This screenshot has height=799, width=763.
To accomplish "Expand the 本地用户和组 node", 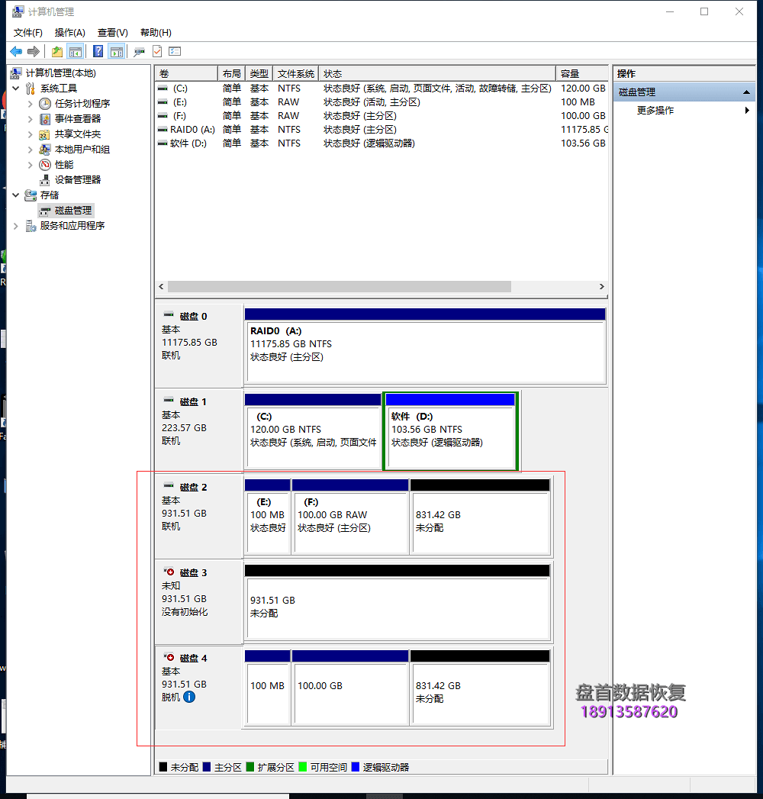I will click(30, 150).
